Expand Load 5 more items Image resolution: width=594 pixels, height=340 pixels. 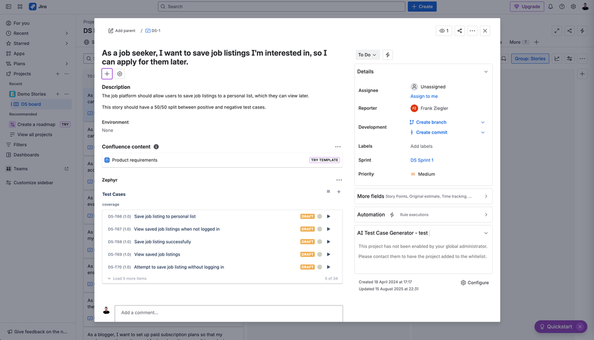tap(127, 278)
